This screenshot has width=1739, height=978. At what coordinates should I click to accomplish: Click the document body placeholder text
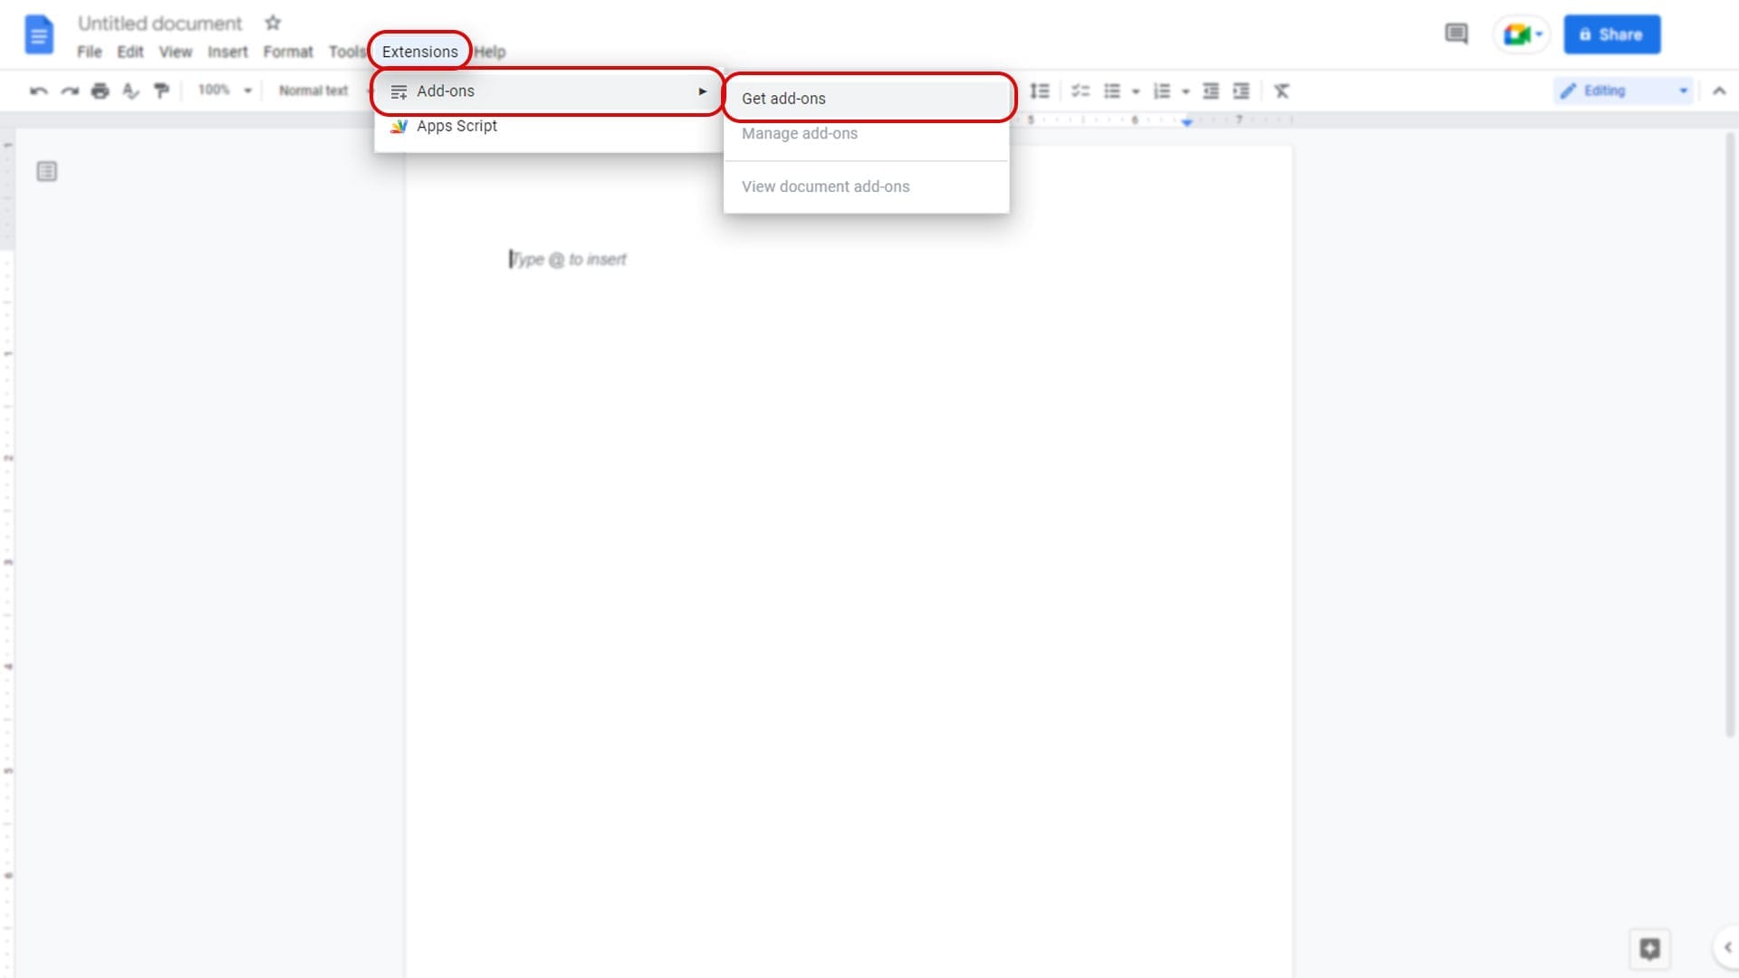569,260
